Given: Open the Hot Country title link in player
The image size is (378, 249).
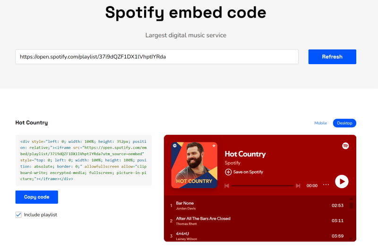Looking at the screenshot, I should click(x=245, y=154).
